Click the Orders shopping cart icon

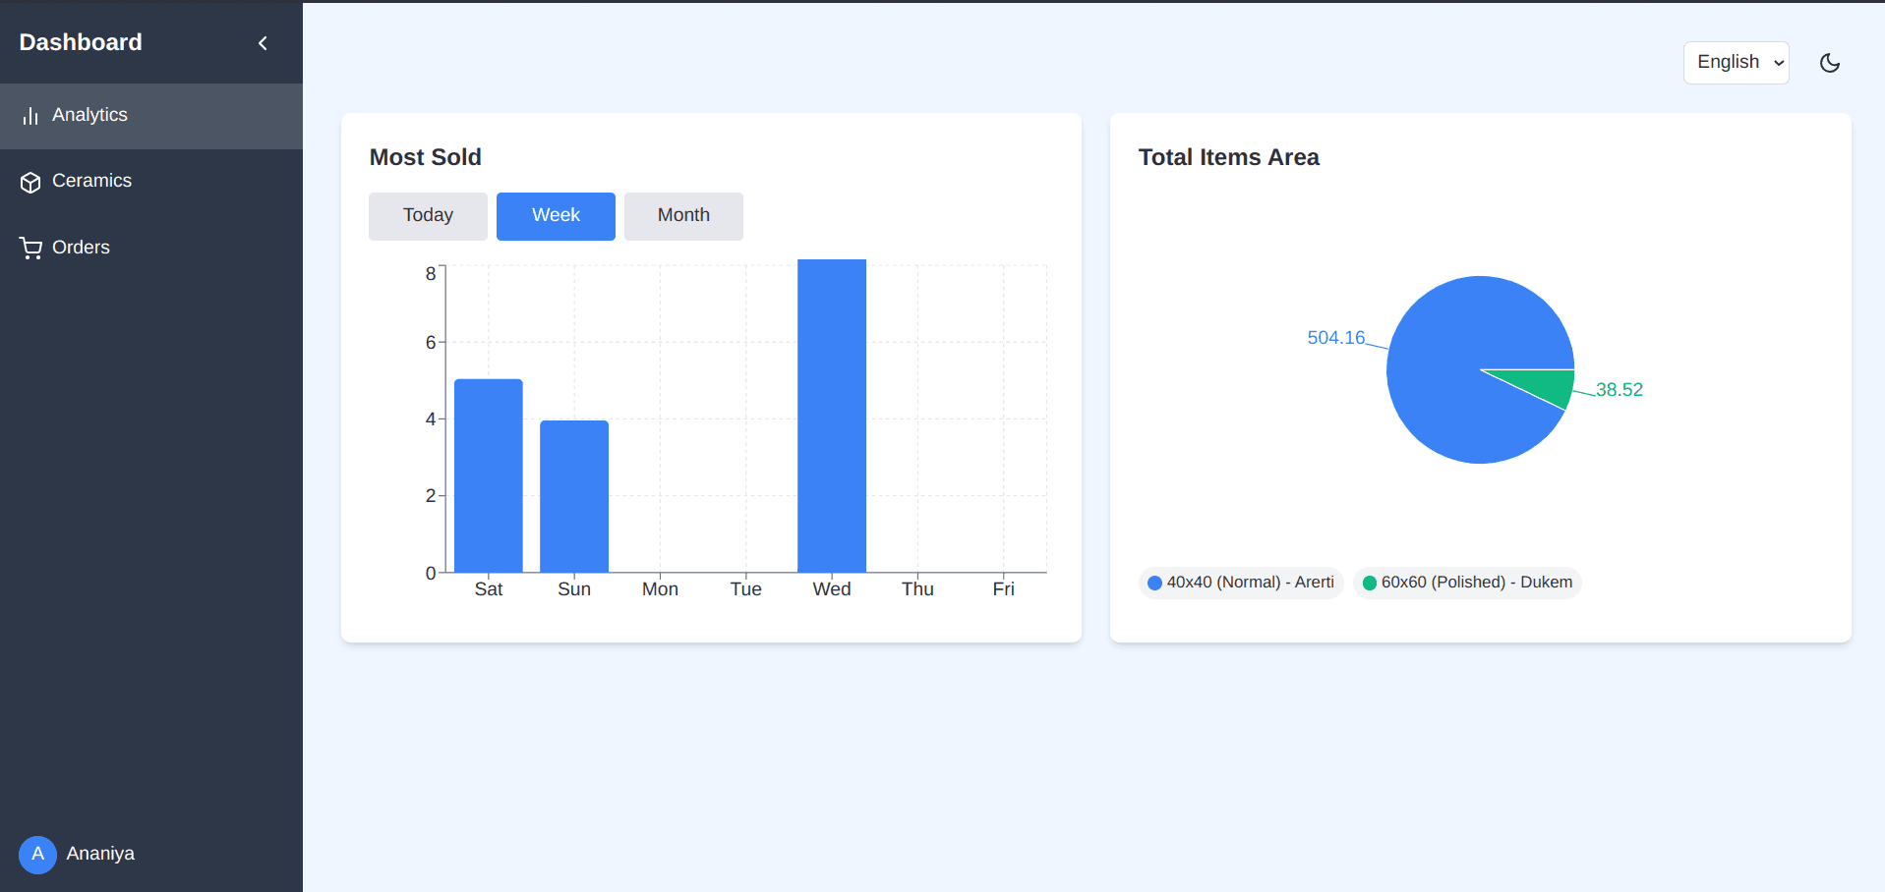click(30, 249)
